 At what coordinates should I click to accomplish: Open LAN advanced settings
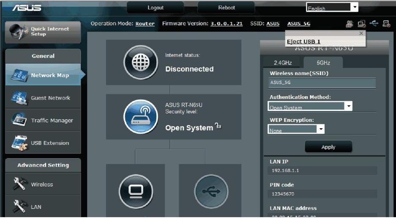point(43,207)
